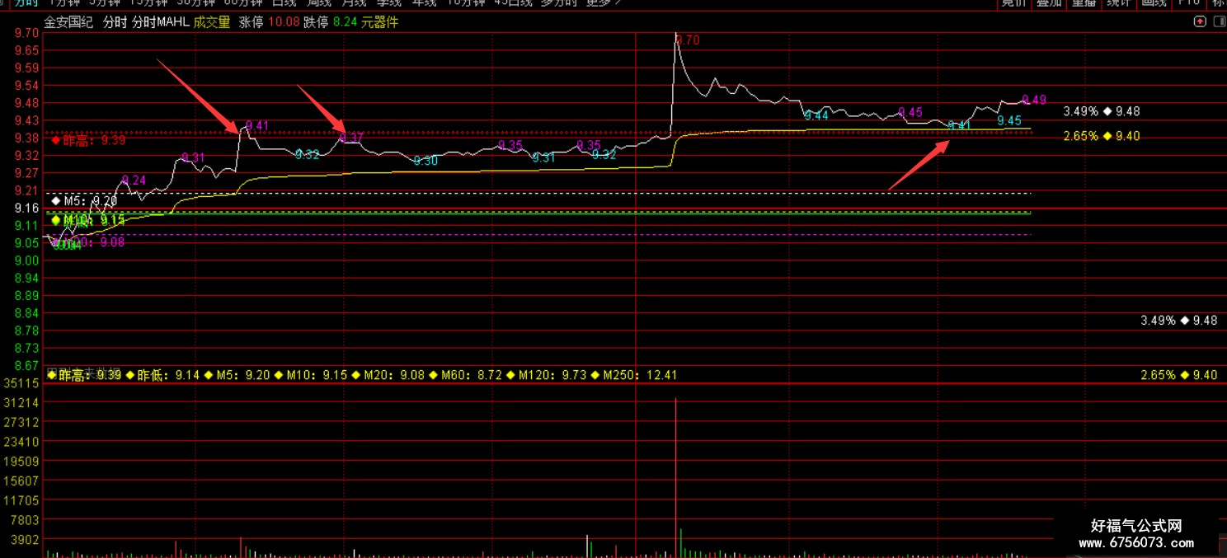Click the tallest red volume bar
This screenshot has height=558, width=1227.
(x=675, y=478)
